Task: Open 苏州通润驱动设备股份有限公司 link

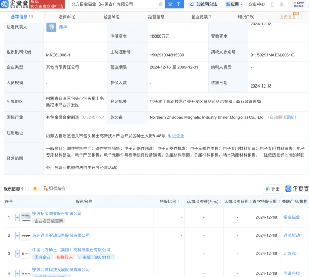Action: click(x=61, y=236)
